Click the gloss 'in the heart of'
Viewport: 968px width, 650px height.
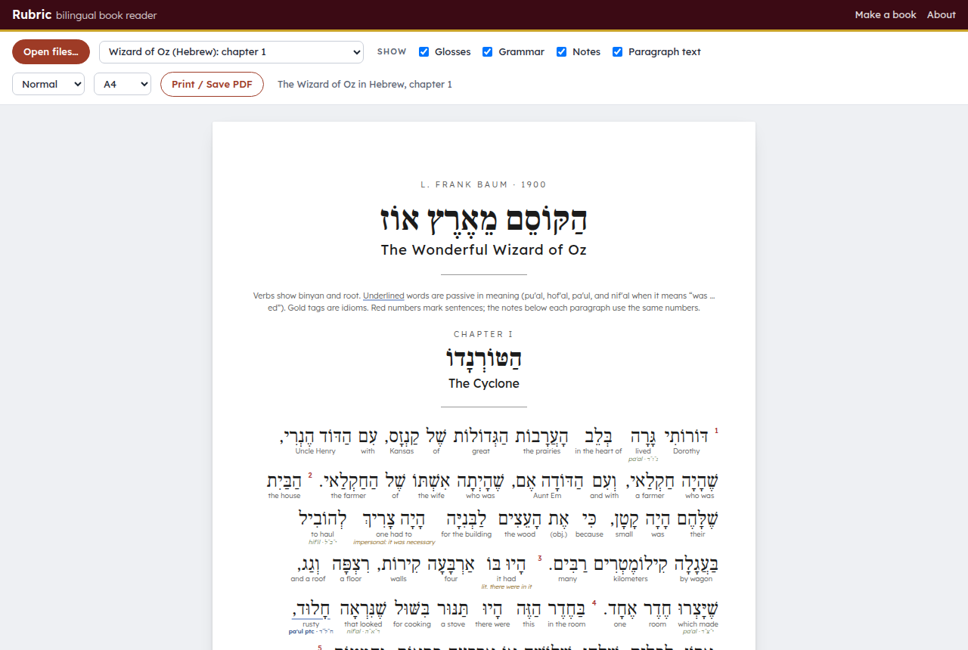tap(598, 451)
